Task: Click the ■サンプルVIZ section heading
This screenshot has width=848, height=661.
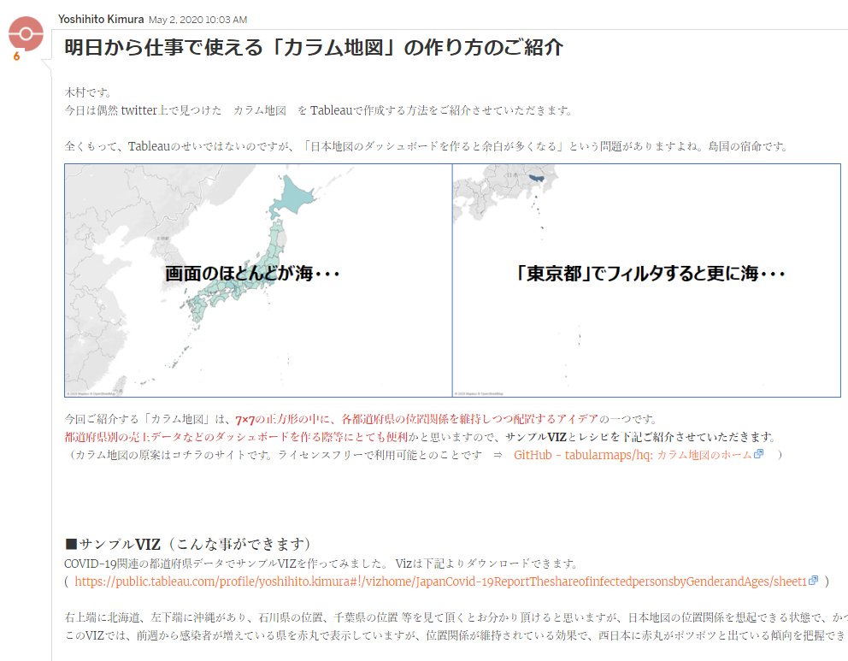Action: point(187,544)
